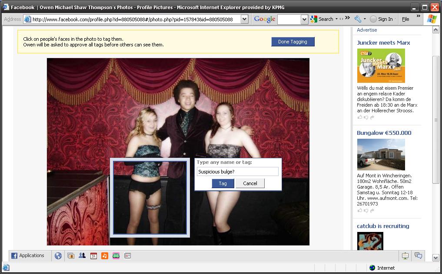
Task: Cancel the tag entry dialog
Action: [x=250, y=183]
